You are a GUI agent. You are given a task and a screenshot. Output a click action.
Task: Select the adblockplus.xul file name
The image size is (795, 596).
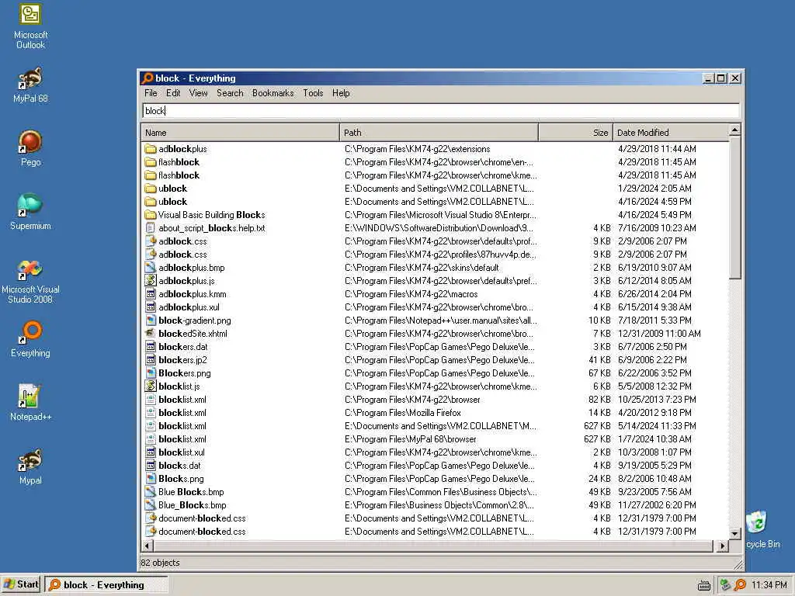pyautogui.click(x=189, y=307)
